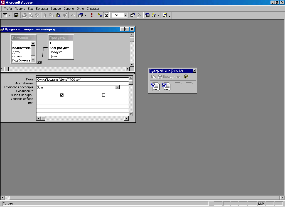Open the Запрос menu
This screenshot has height=207, width=285.
[56, 9]
